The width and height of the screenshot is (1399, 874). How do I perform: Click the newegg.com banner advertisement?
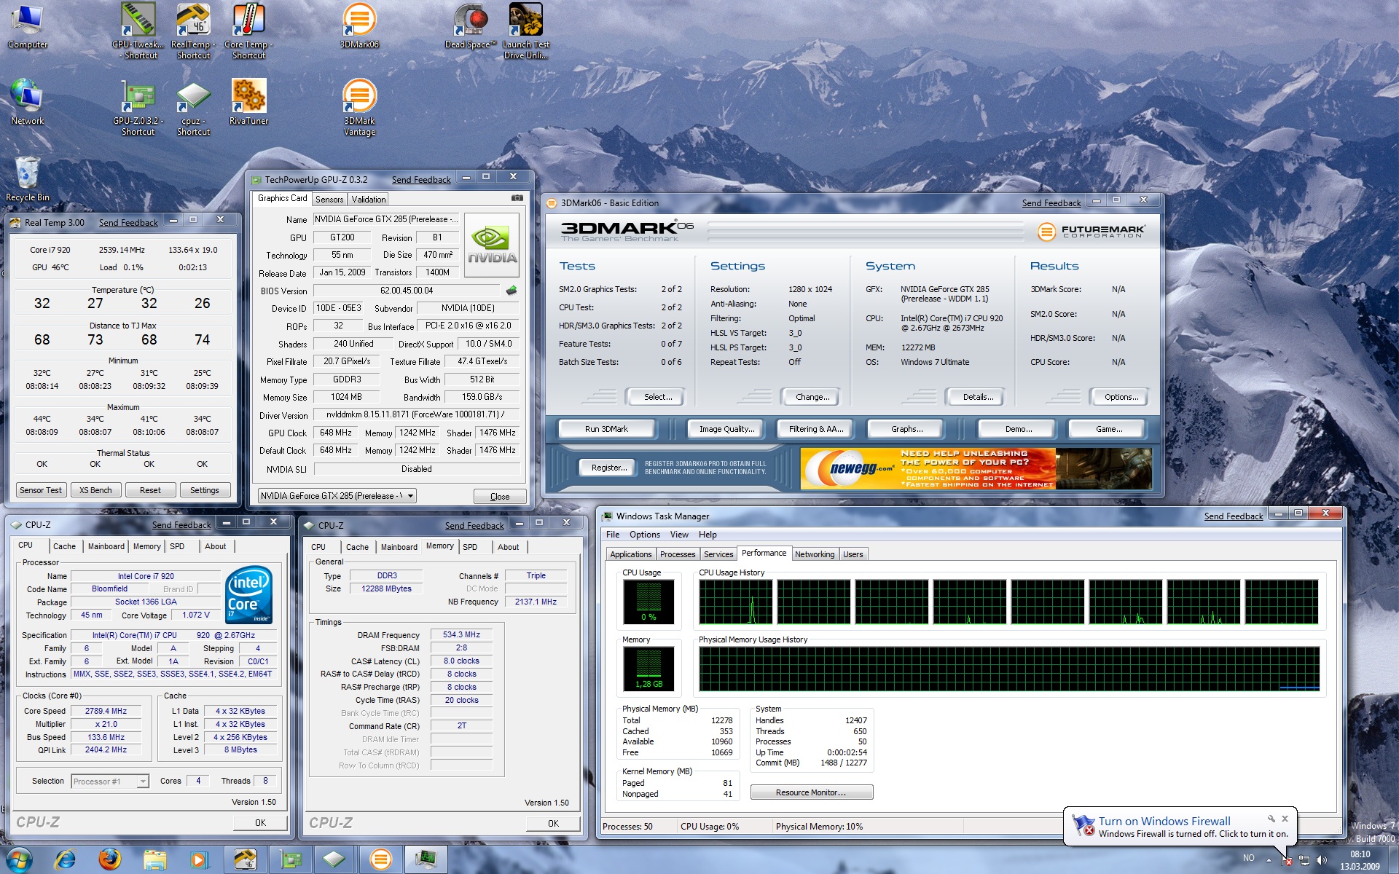pos(976,468)
